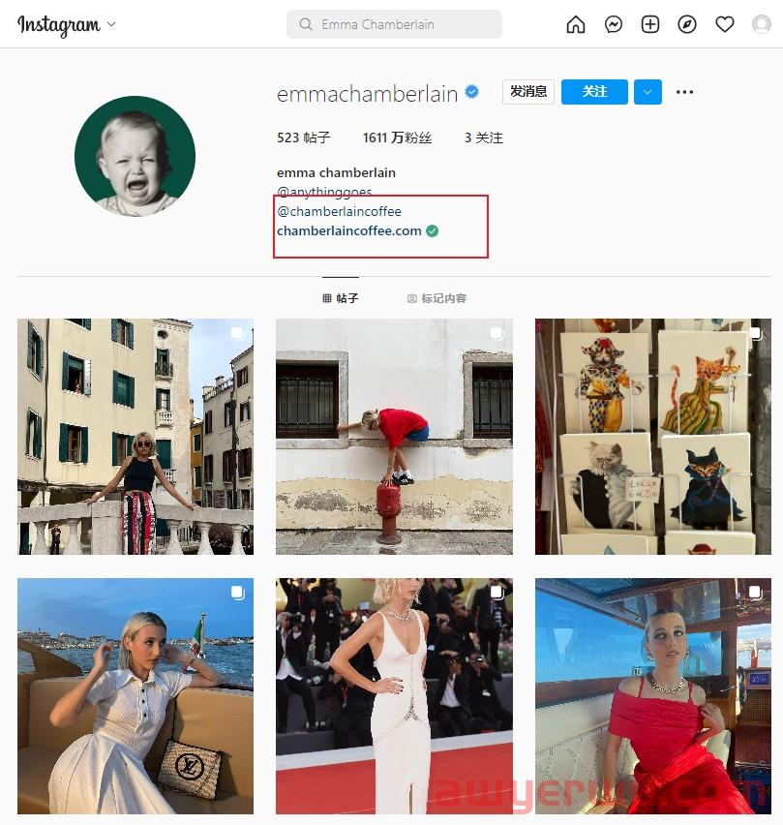The height and width of the screenshot is (825, 783).
Task: Switch to the 标记内容 tab
Action: [437, 298]
